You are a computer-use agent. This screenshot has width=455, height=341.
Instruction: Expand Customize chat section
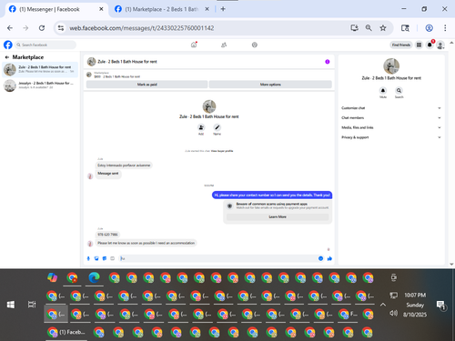point(391,108)
